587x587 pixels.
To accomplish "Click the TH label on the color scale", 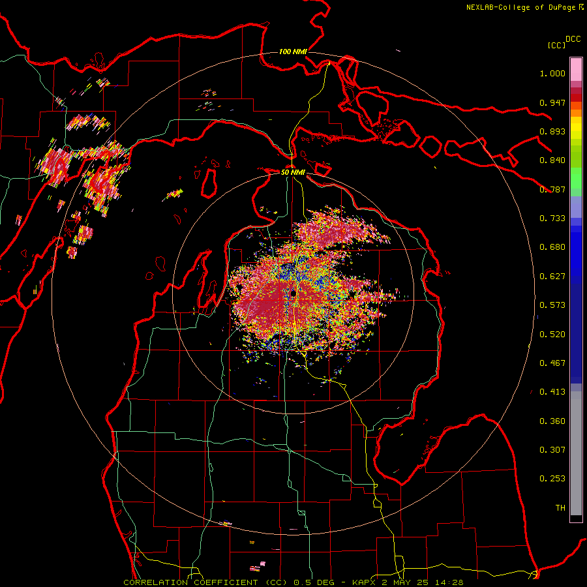I will pos(560,508).
